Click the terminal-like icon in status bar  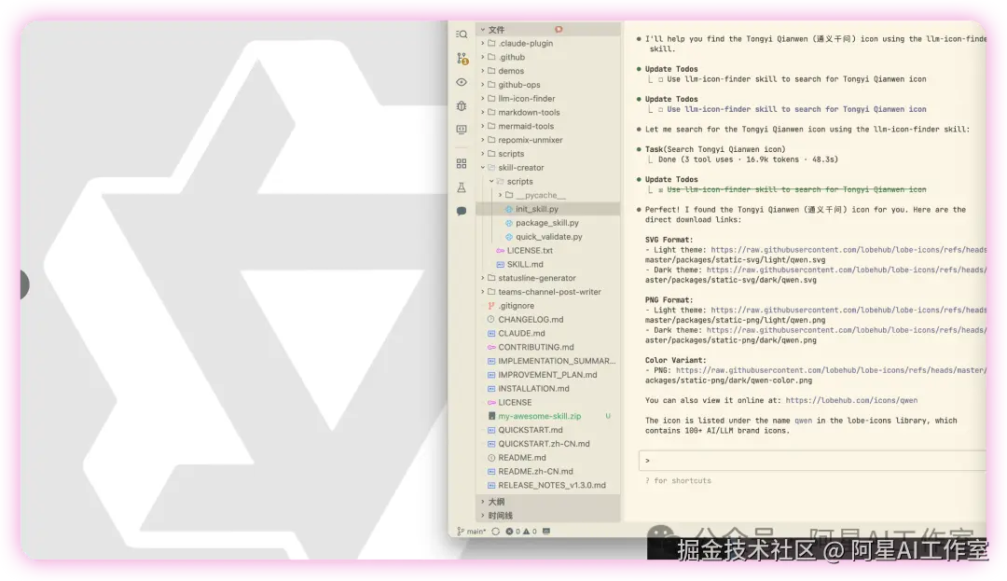coord(546,532)
